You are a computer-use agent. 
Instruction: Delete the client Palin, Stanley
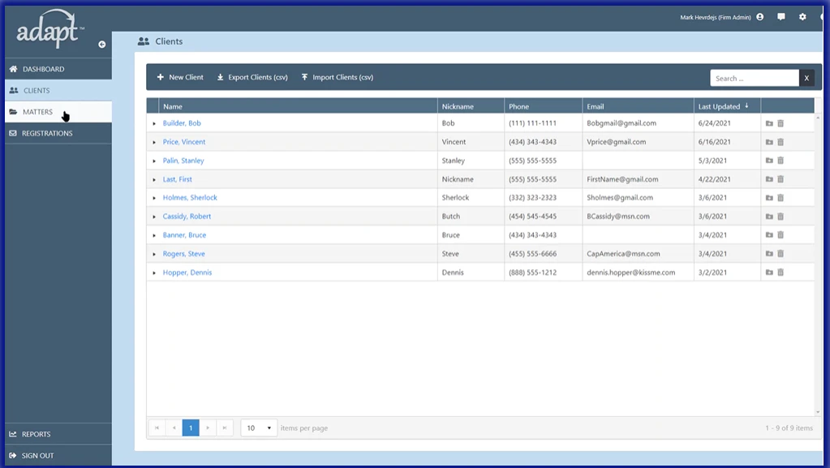781,161
